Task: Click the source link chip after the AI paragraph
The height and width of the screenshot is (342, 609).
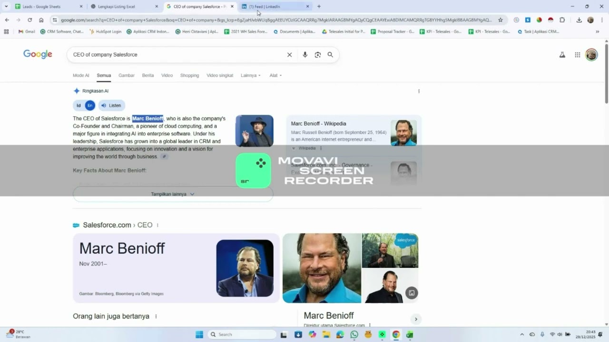Action: tap(164, 157)
